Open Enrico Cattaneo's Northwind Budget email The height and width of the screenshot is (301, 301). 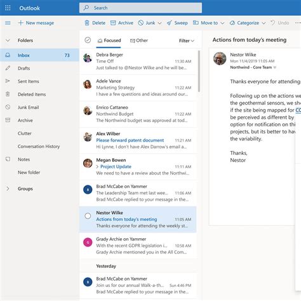tap(138, 114)
